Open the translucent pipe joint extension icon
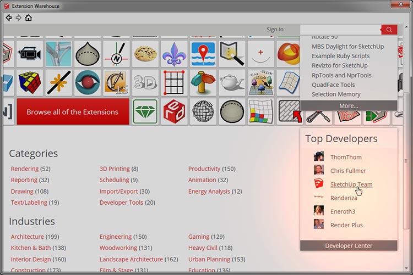 coord(58,54)
